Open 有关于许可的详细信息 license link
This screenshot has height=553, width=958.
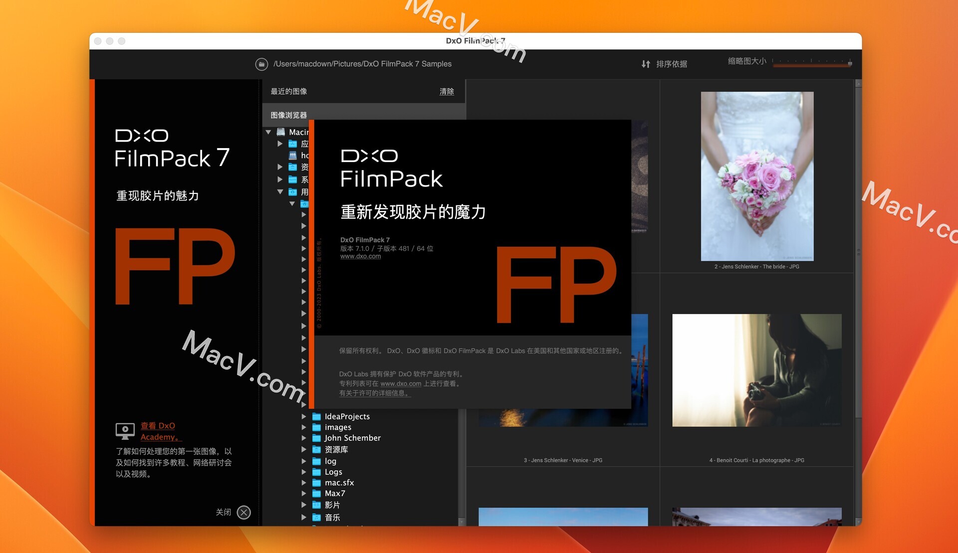(375, 393)
